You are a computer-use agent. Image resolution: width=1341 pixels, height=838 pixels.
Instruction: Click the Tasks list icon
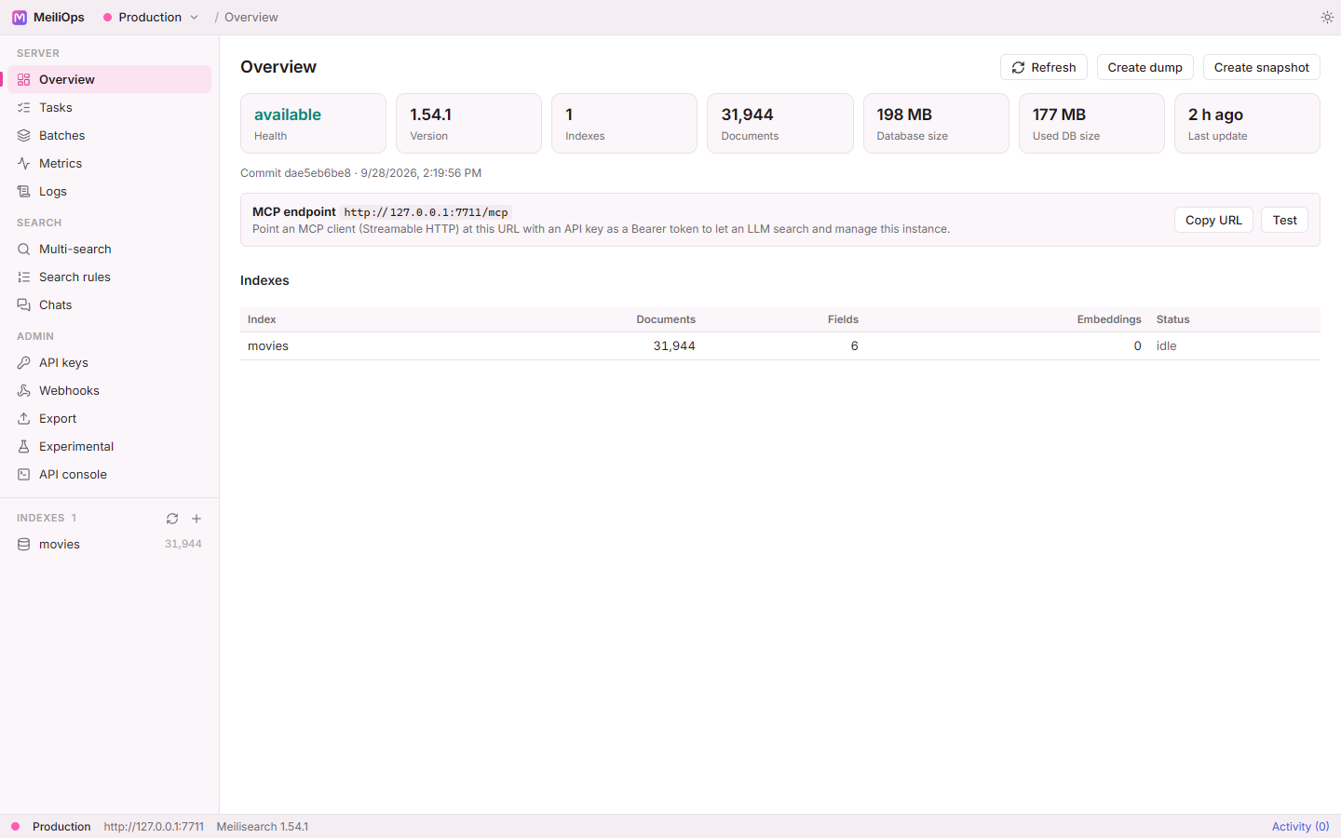(24, 108)
